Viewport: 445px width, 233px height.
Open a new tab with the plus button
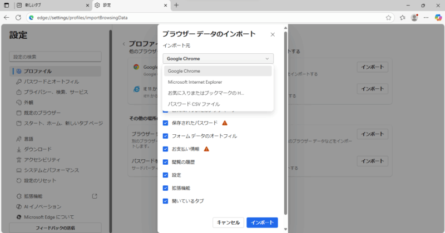tap(176, 5)
